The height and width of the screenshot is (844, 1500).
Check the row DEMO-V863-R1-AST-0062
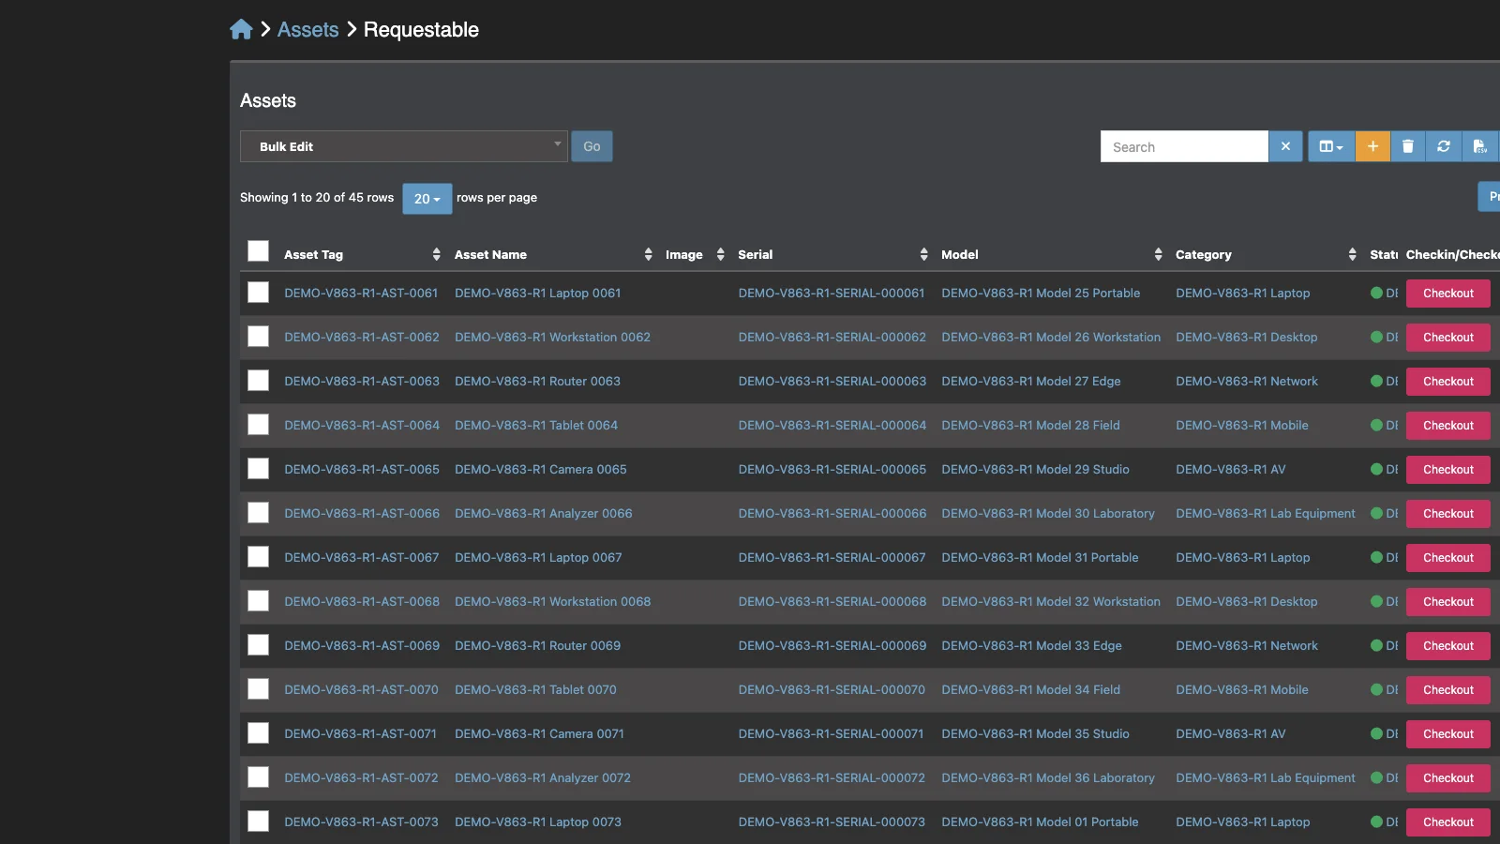point(258,337)
